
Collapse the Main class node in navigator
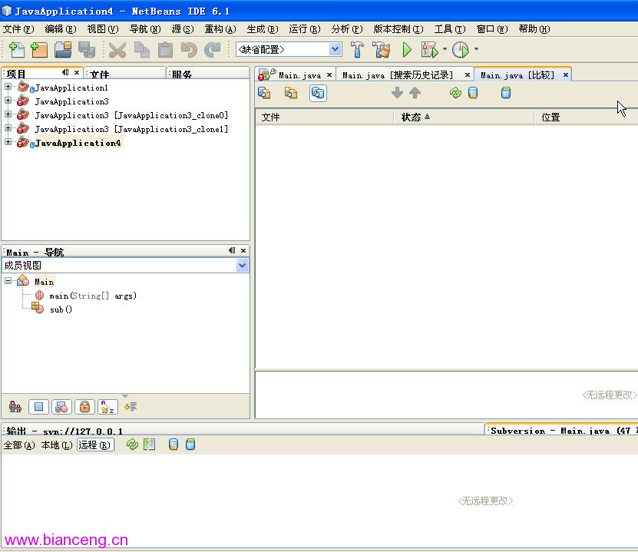click(8, 281)
